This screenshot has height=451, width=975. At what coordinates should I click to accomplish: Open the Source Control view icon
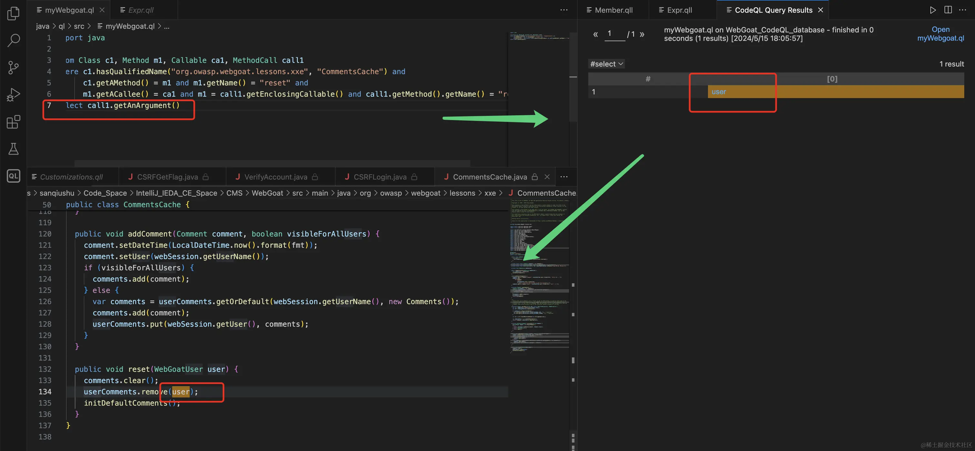(14, 68)
